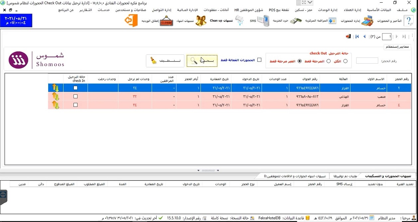
Task: Open the treasury inventory cash icon
Action: (x=296, y=21)
